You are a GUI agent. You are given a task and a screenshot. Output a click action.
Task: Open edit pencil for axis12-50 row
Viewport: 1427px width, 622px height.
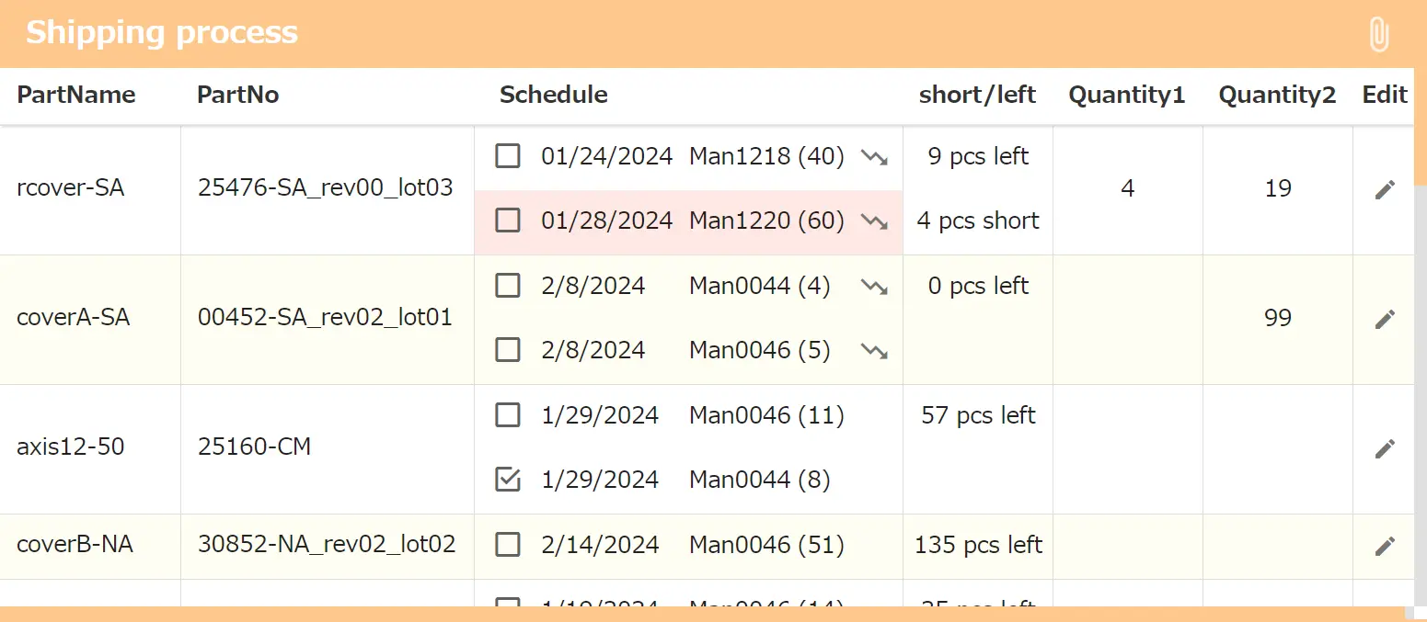pyautogui.click(x=1385, y=449)
